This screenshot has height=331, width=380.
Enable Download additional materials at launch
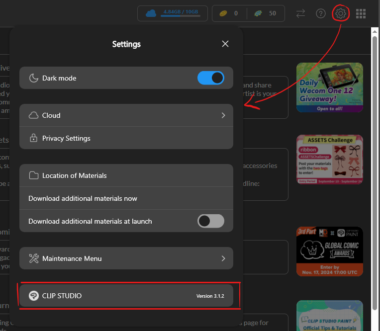210,221
